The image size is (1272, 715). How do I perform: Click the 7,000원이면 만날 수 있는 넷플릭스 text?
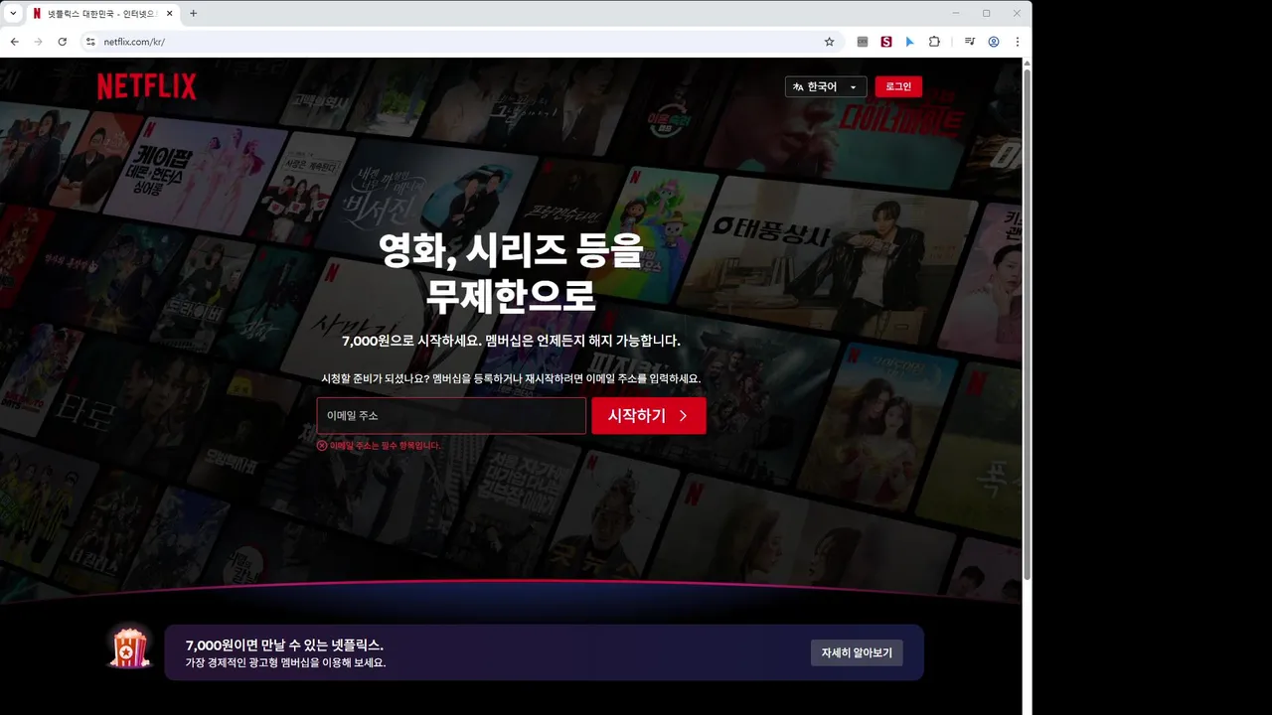point(284,644)
